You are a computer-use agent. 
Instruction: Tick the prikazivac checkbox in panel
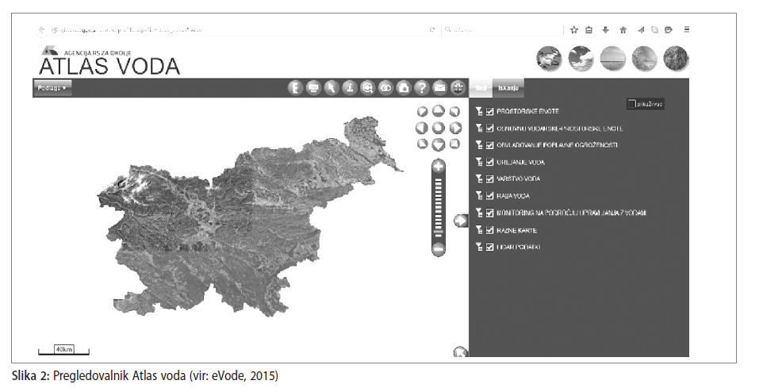click(631, 104)
